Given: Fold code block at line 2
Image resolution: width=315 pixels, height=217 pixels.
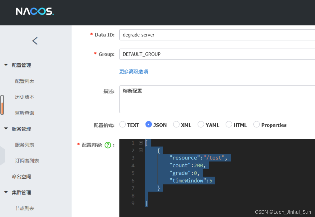Looking at the screenshot, I should (140, 151).
